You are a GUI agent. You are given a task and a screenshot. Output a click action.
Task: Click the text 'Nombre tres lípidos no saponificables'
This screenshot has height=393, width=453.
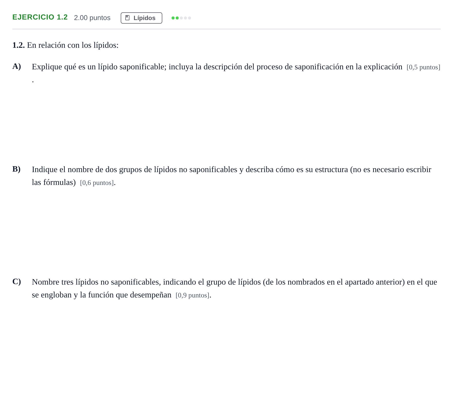pos(96,282)
